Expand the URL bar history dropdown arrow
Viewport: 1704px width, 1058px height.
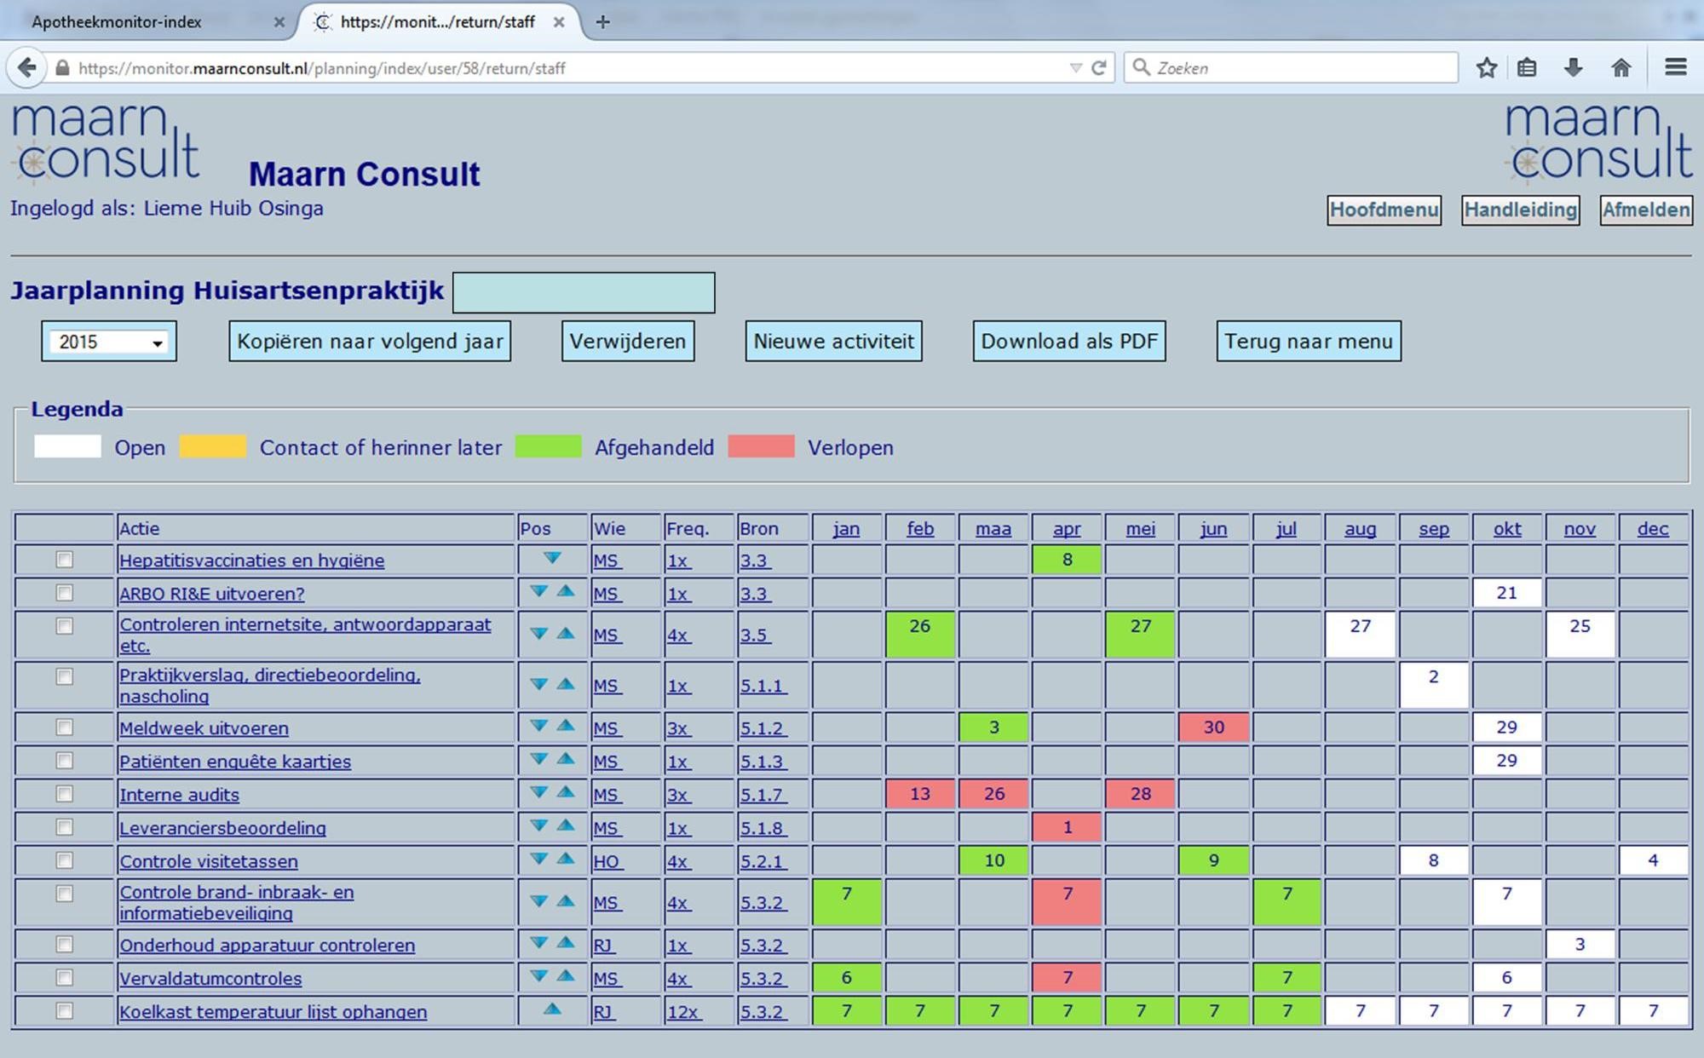tap(1075, 67)
